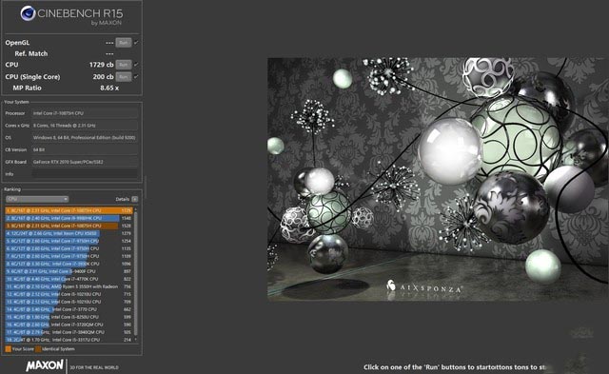Click the MAXON logo at bottom
The height and width of the screenshot is (374, 609).
pos(45,365)
